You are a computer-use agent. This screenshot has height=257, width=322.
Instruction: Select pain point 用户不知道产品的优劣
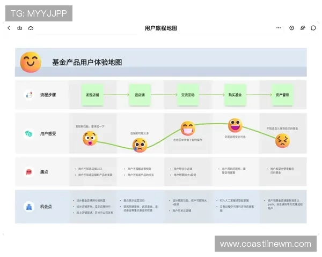141,175
